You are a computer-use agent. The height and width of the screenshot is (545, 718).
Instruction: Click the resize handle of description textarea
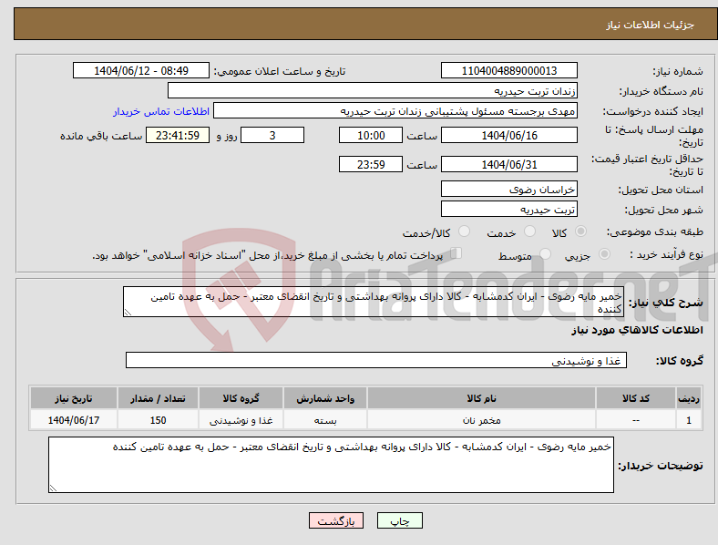point(128,313)
